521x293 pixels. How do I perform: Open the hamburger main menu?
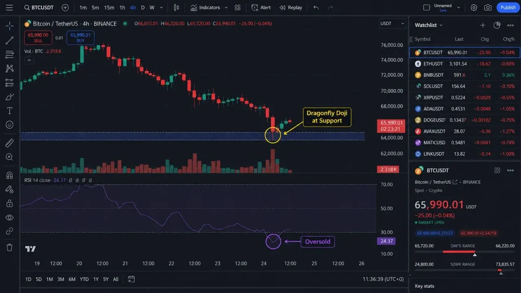pos(9,7)
